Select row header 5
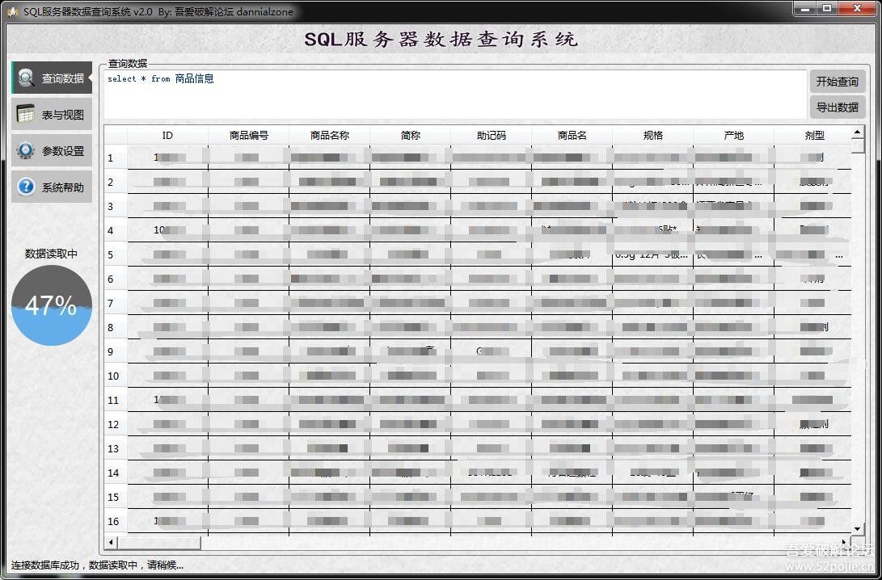This screenshot has height=580, width=882. 116,254
